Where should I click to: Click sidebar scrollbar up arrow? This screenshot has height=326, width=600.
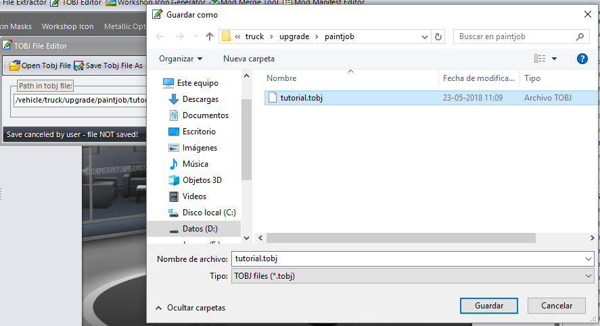pos(246,76)
